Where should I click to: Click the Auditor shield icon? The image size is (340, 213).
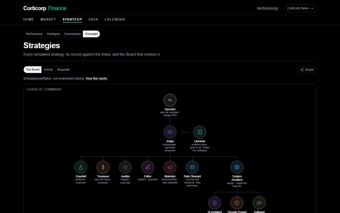pyautogui.click(x=125, y=167)
